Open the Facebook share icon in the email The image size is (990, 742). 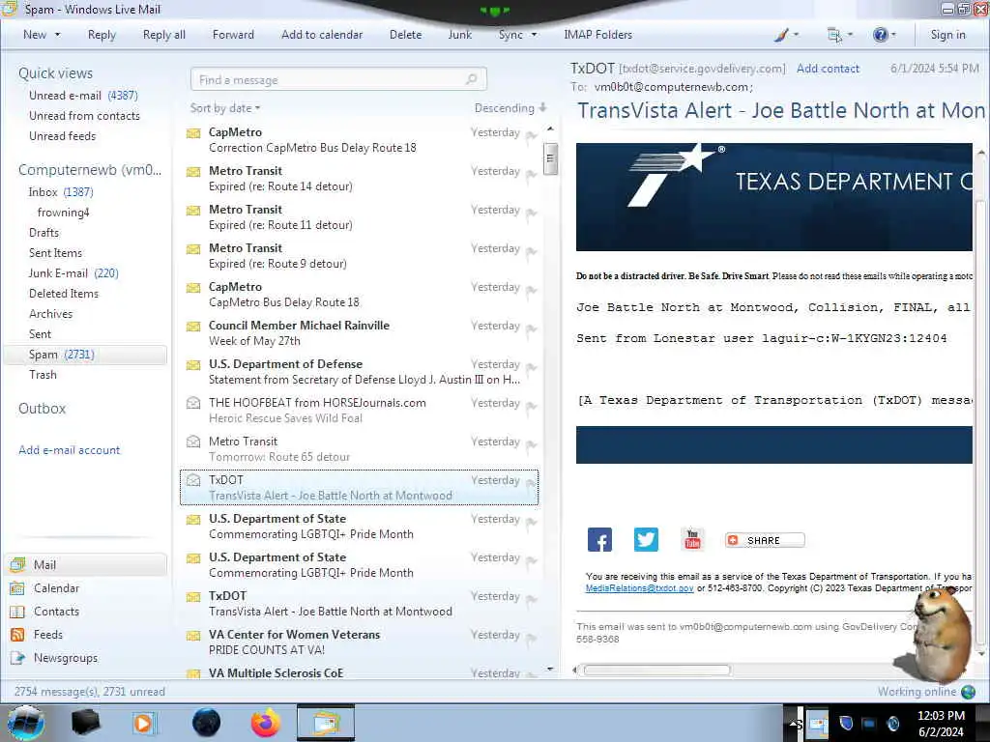tap(599, 540)
